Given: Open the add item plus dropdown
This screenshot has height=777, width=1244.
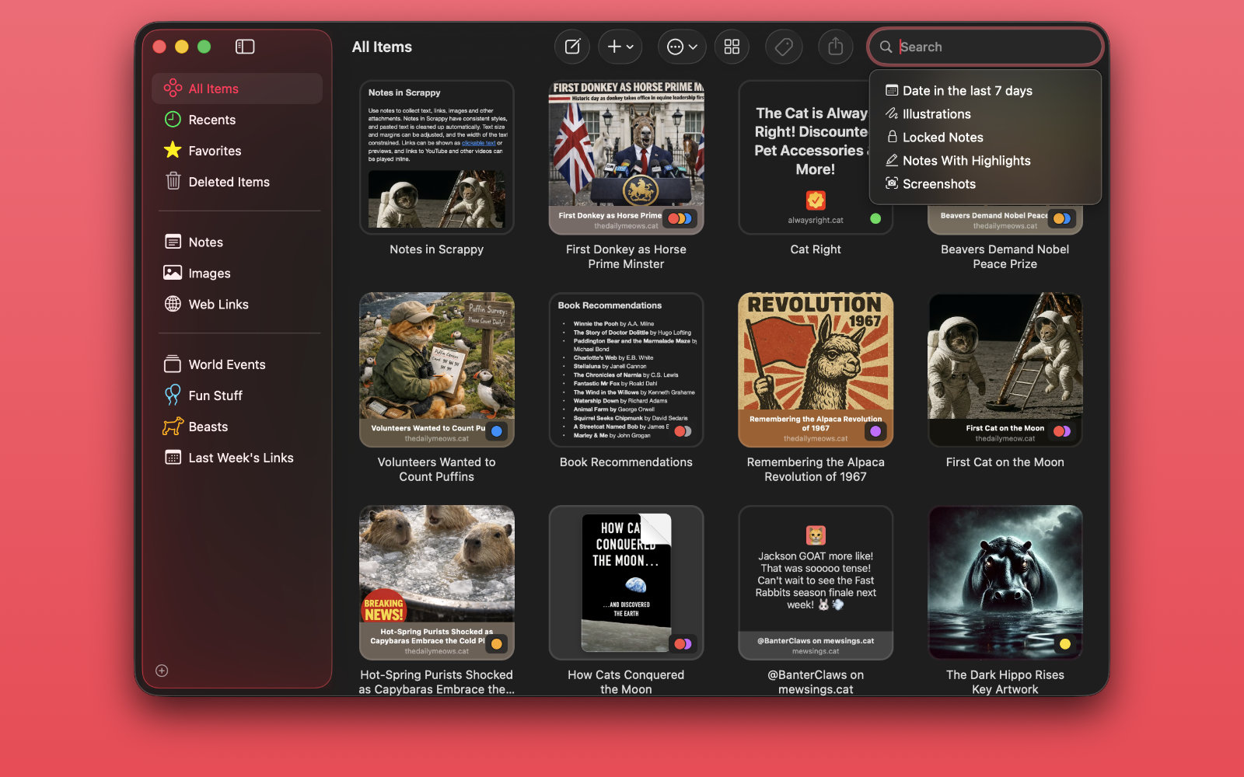Looking at the screenshot, I should tap(620, 47).
